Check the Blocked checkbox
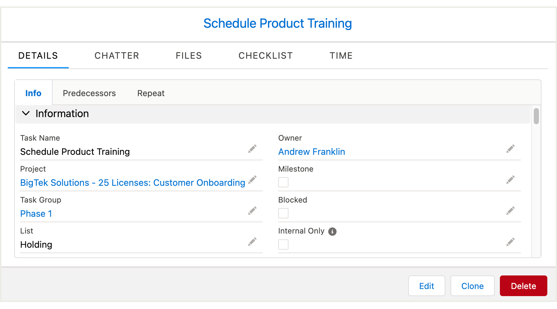 [283, 213]
